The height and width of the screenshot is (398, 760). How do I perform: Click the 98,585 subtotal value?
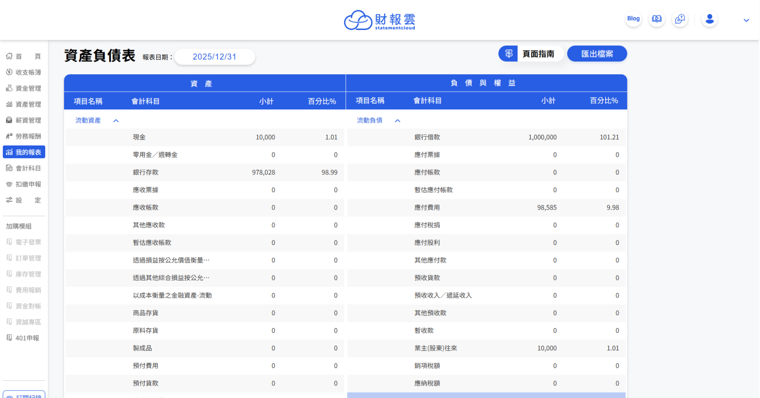pyautogui.click(x=547, y=207)
